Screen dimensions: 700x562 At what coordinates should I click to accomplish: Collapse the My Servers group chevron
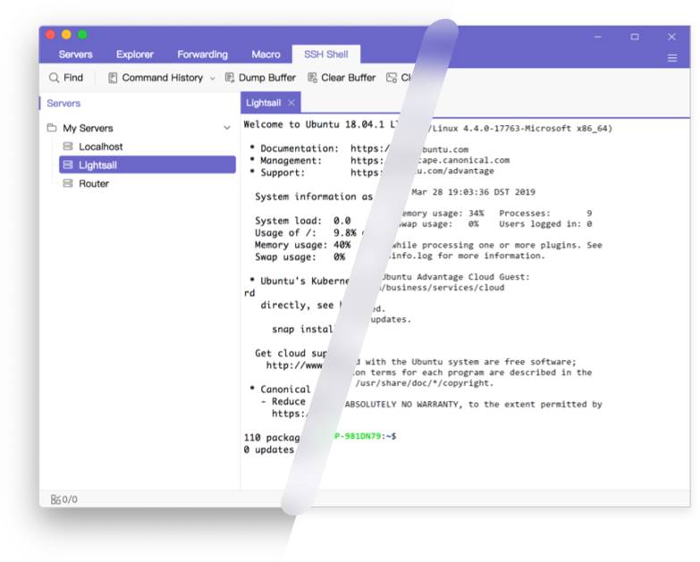click(226, 128)
